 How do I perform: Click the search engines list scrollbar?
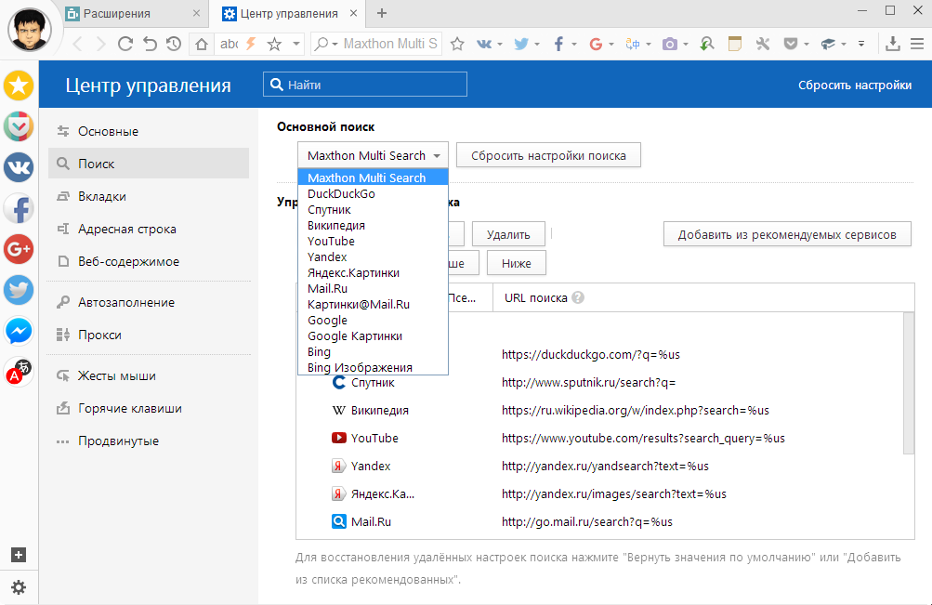tap(908, 383)
